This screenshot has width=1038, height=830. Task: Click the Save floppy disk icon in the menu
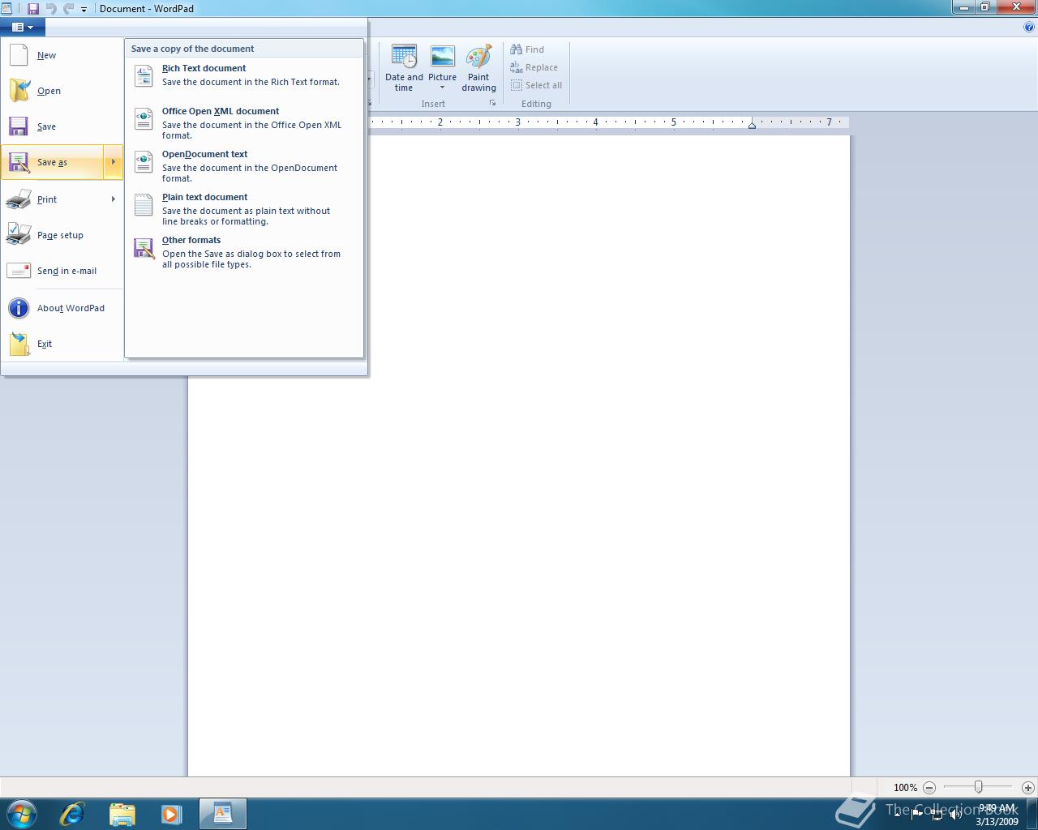point(19,126)
